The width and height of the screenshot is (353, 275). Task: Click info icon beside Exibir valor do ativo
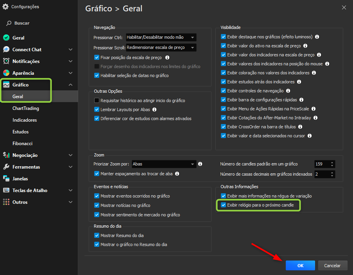[x=305, y=46]
